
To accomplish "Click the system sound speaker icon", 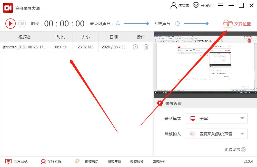I will [x=178, y=24].
